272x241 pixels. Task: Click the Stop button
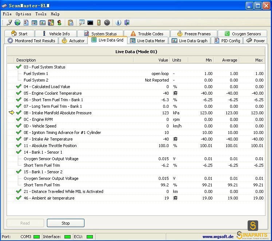tap(66, 223)
